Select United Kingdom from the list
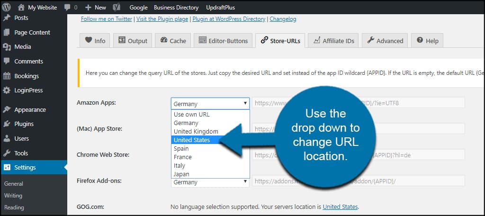The image size is (485, 216). [x=210, y=131]
